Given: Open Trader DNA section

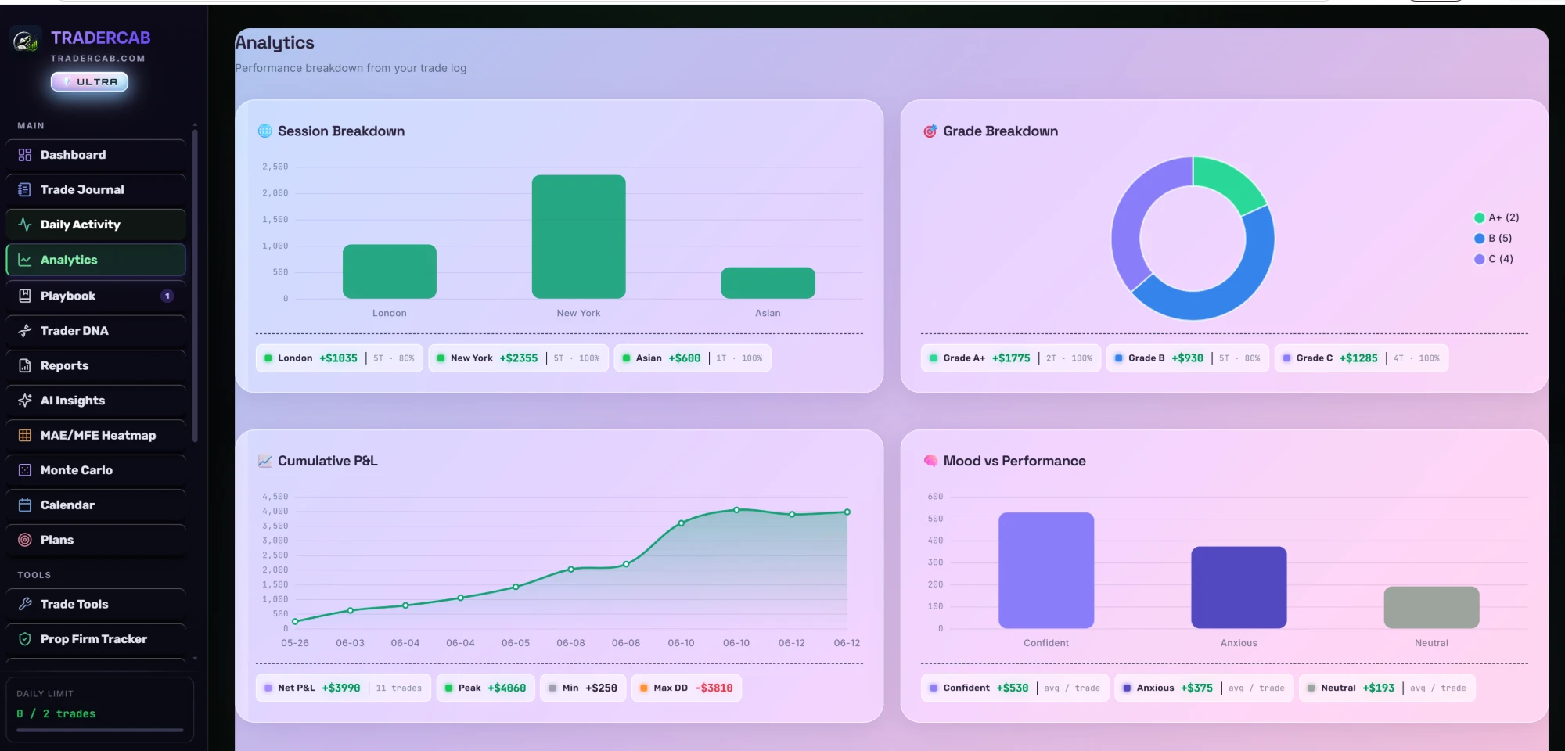Looking at the screenshot, I should pos(95,331).
